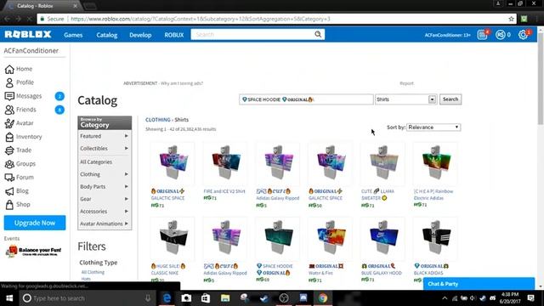The width and height of the screenshot is (544, 306).
Task: Click the Report advertisement link
Action: point(406,83)
